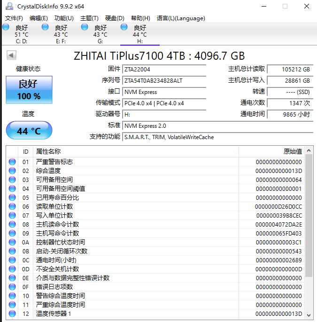This screenshot has height=322, width=317.
Task: Click the previous disk arrow button
Action: coord(11,55)
